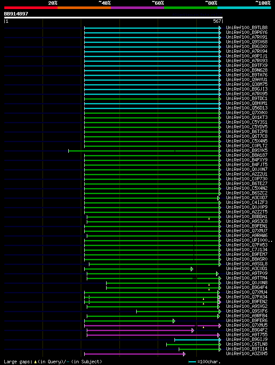This screenshot has height=365, width=275.
Task: Click the UniRef100_B6T2P8 label
Action: pos(247,131)
